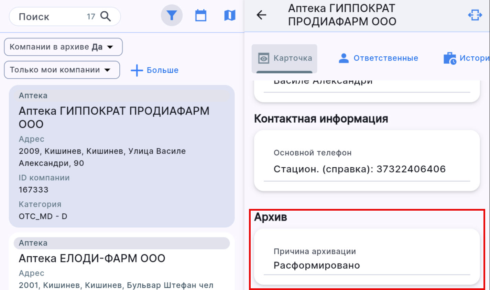Tap the back arrow on the company card

tap(261, 15)
